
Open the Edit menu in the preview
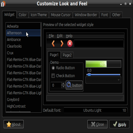pos(60,36)
